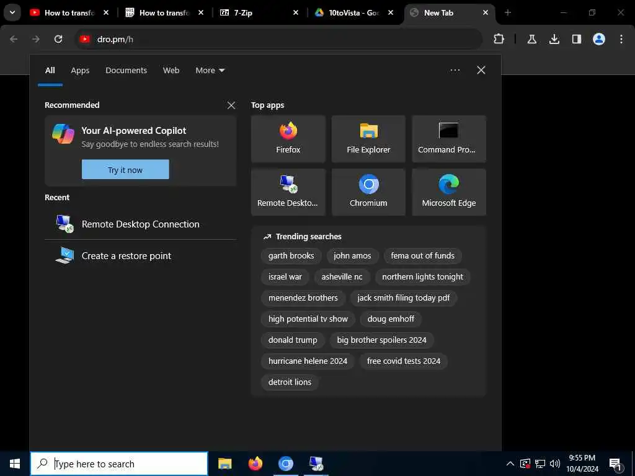Search trending asheville nc
Image resolution: width=635 pixels, height=476 pixels.
tap(342, 277)
